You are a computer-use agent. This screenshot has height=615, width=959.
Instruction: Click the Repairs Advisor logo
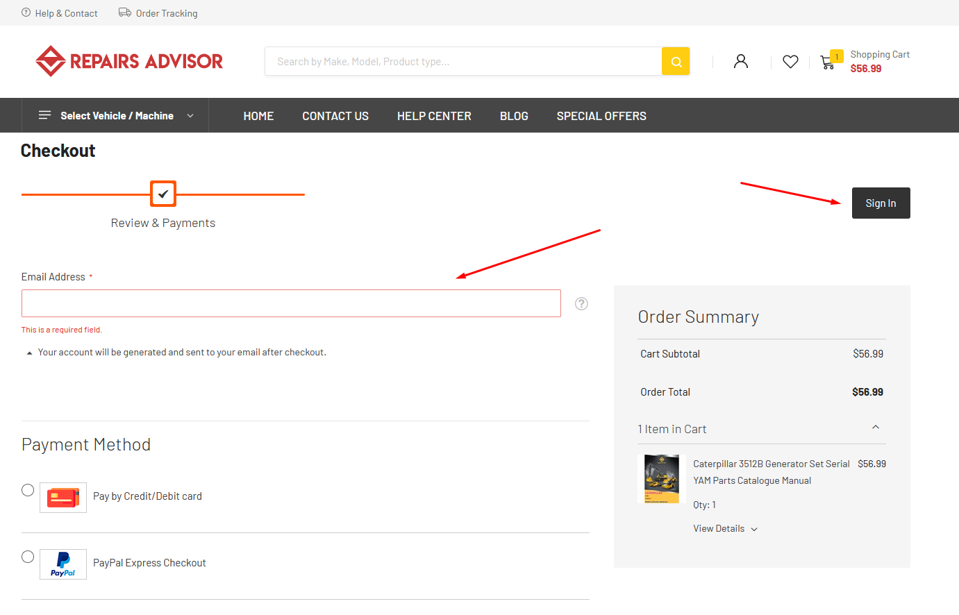[129, 61]
